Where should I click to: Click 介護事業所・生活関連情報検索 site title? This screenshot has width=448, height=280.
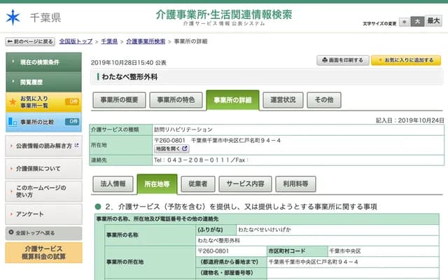[x=224, y=15]
